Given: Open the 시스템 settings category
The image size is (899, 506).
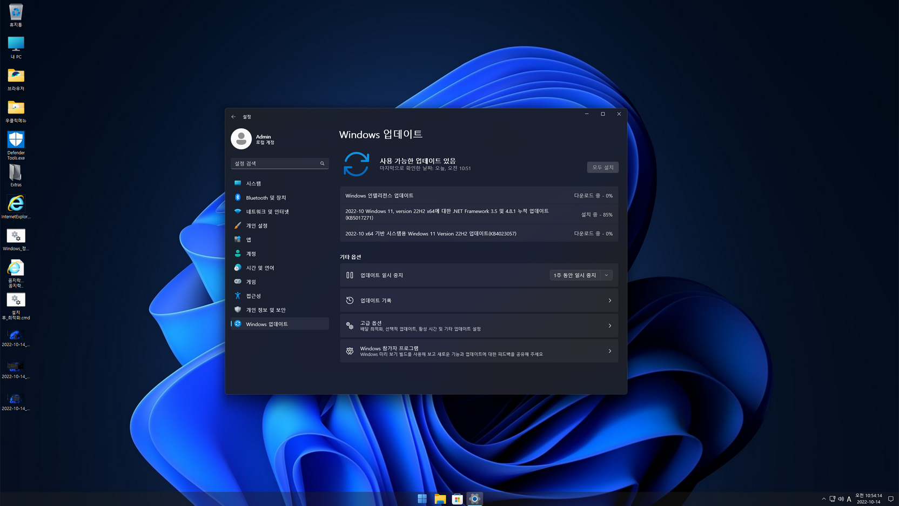Looking at the screenshot, I should pyautogui.click(x=279, y=183).
